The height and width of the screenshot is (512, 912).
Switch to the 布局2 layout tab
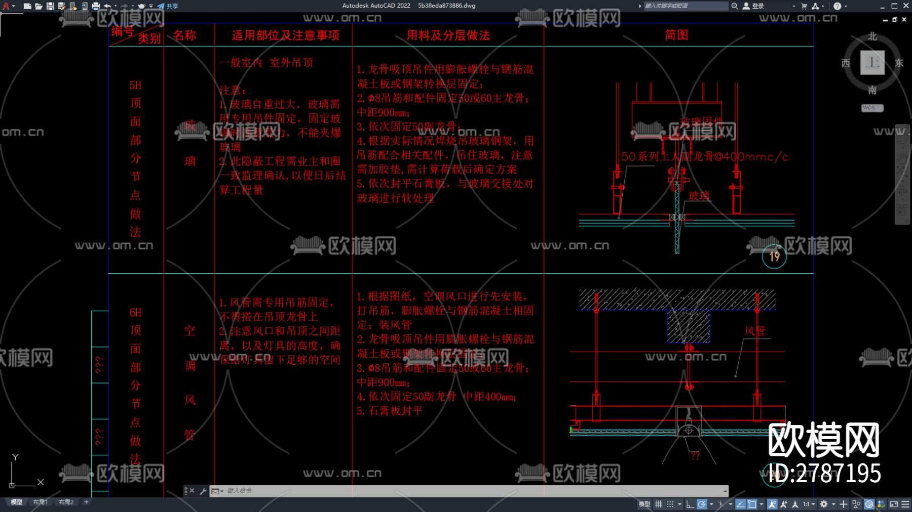66,502
